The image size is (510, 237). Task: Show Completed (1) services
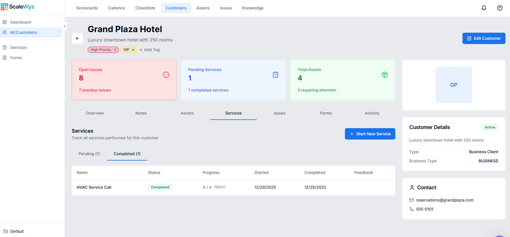(x=127, y=154)
